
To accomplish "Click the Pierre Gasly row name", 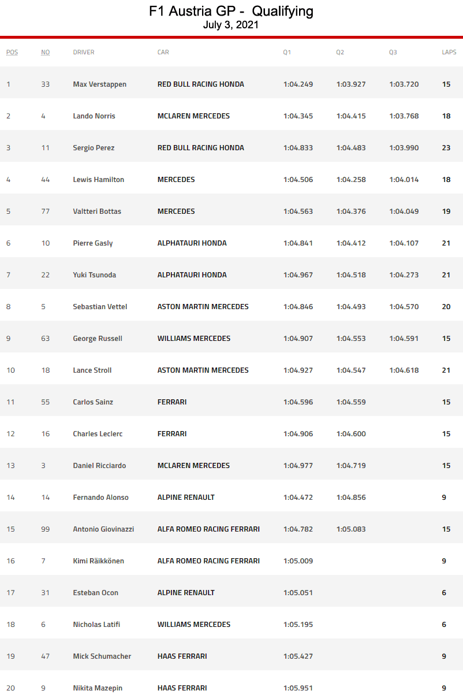I will (93, 243).
